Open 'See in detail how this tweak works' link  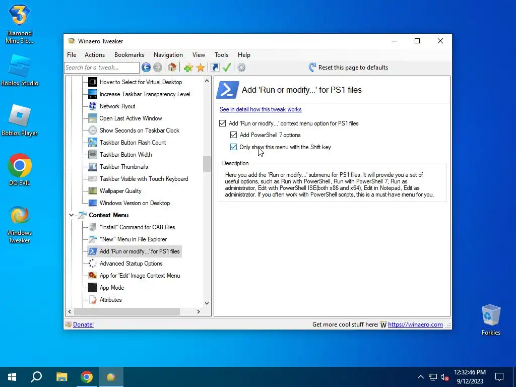[x=261, y=109]
